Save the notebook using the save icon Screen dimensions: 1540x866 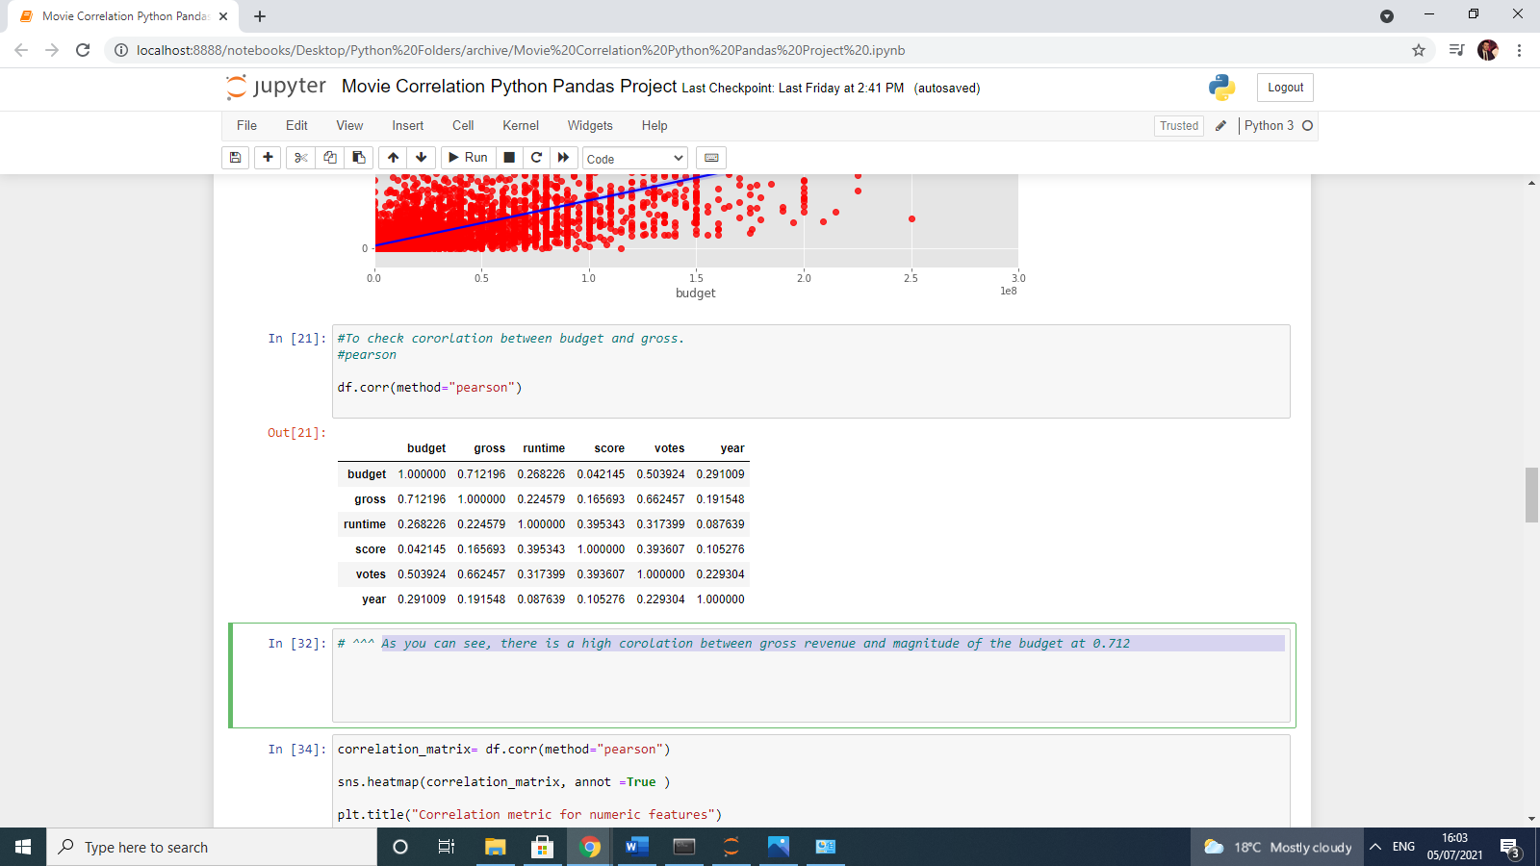tap(235, 157)
